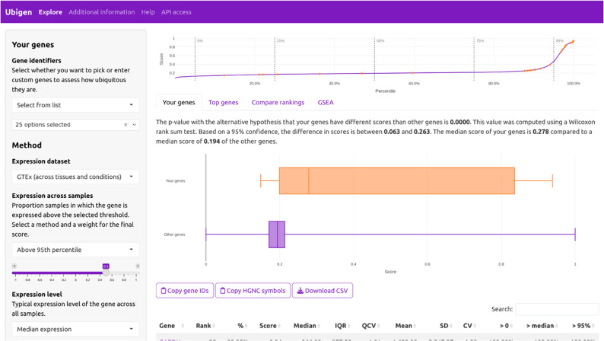The height and width of the screenshot is (341, 604).
Task: Switch to the Top genes tab
Action: coord(224,103)
